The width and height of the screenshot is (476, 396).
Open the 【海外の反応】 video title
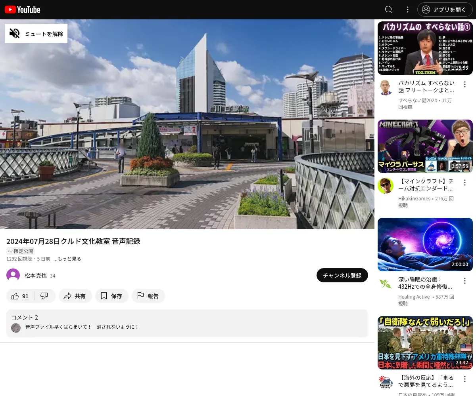click(x=426, y=381)
